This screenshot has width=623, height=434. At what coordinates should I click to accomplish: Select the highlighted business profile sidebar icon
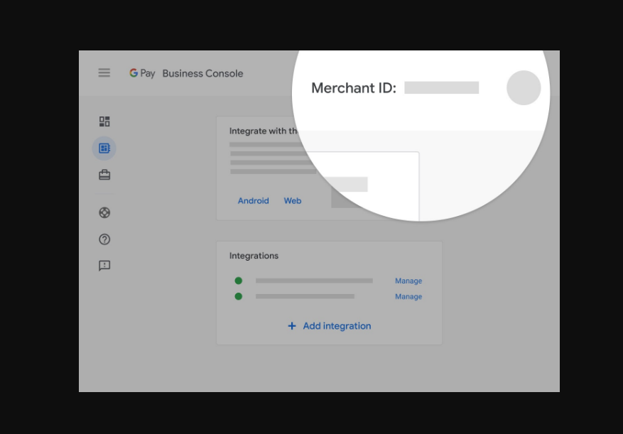pos(104,148)
